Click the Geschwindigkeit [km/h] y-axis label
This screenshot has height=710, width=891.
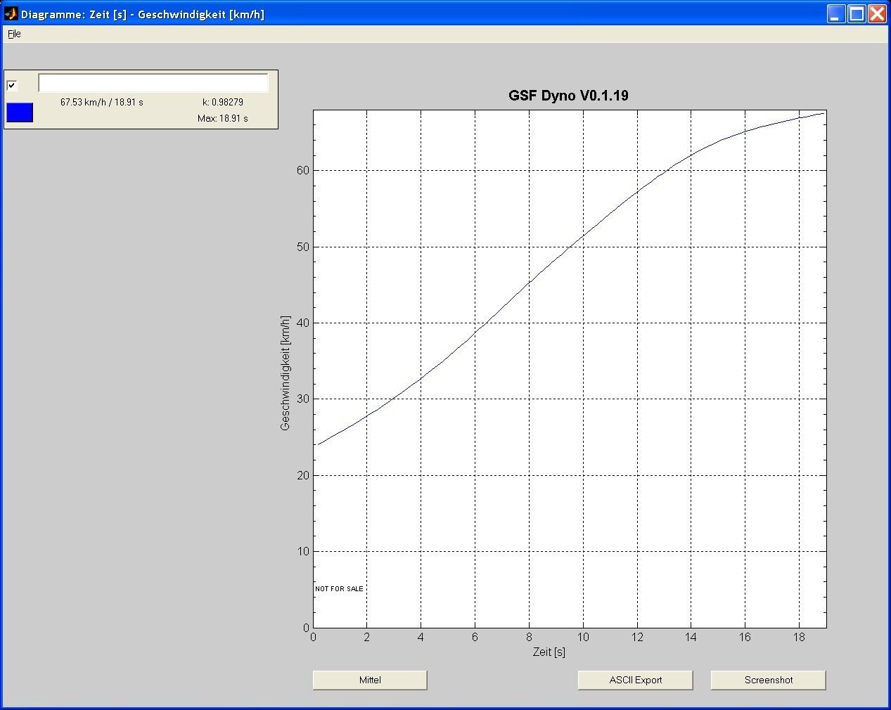click(x=286, y=373)
